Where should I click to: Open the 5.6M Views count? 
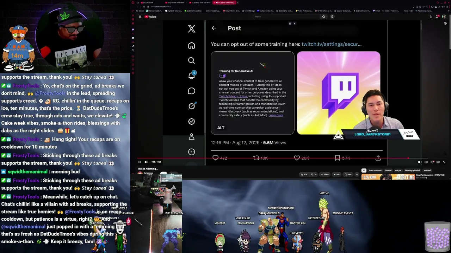coord(274,143)
